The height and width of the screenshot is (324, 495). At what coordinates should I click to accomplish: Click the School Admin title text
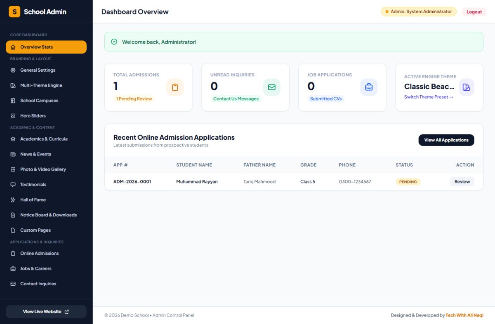45,12
